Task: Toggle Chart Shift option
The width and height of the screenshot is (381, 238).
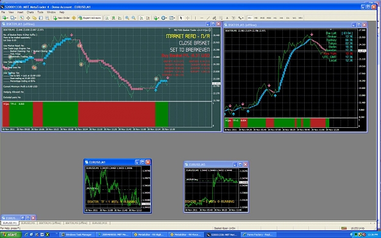Action: (x=148, y=18)
